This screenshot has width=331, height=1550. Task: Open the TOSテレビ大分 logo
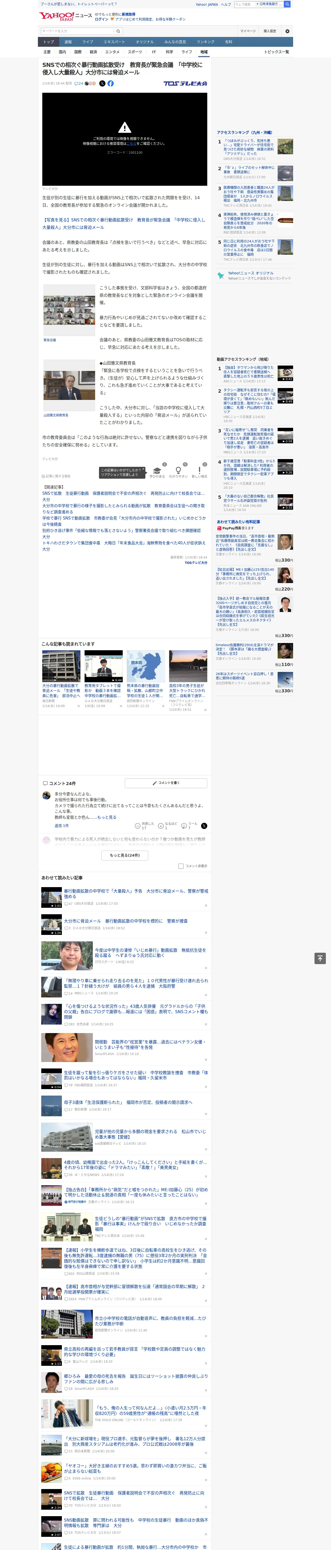185,84
